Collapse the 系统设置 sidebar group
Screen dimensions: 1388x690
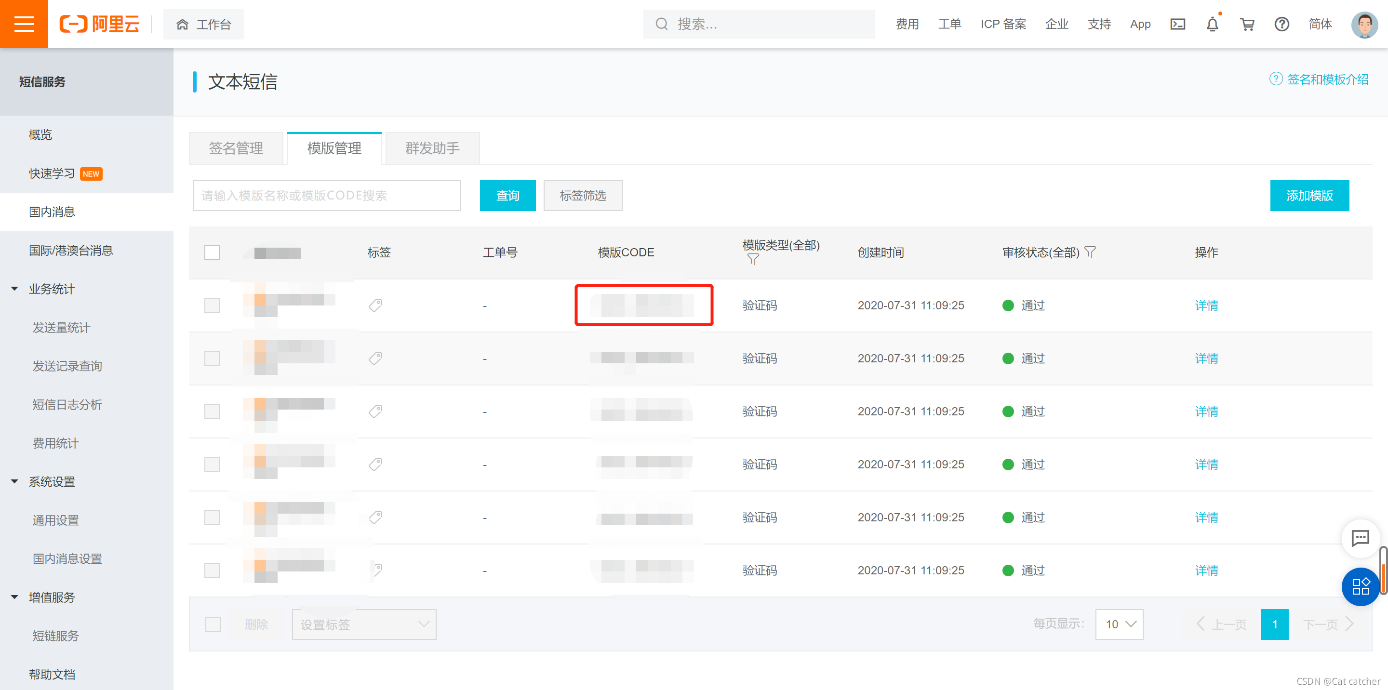coord(14,481)
